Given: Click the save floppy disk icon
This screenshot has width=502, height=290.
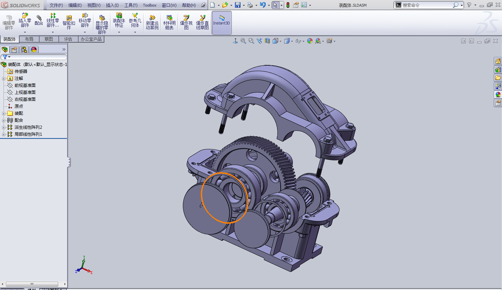Looking at the screenshot, I should [237, 5].
